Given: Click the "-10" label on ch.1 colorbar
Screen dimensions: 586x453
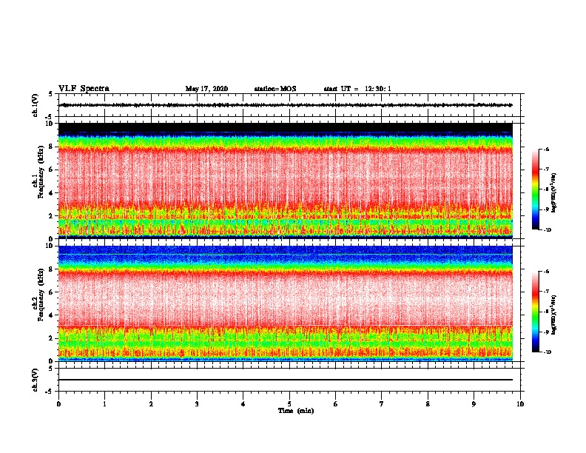Looking at the screenshot, I should pyautogui.click(x=548, y=229).
